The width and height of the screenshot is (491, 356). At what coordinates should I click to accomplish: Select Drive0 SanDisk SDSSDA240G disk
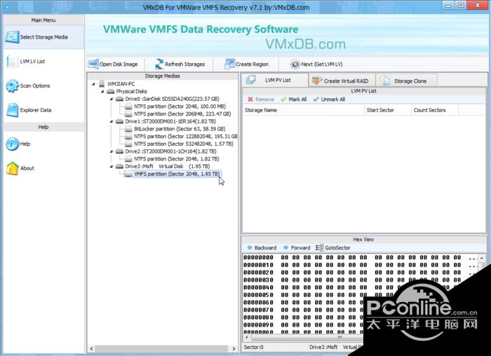pos(172,99)
